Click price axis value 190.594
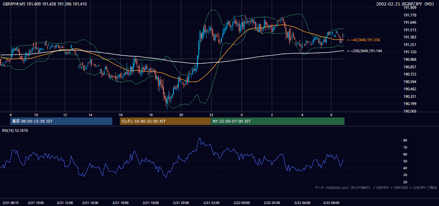Image resolution: width=439 pixels, height=206 pixels. tap(410, 82)
